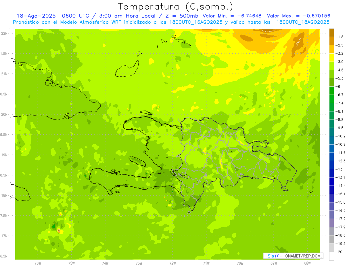Image resolution: width=345 pixels, height=267 pixels.
Task: Click the '76W' longitude axis label
Action: coord(38,263)
